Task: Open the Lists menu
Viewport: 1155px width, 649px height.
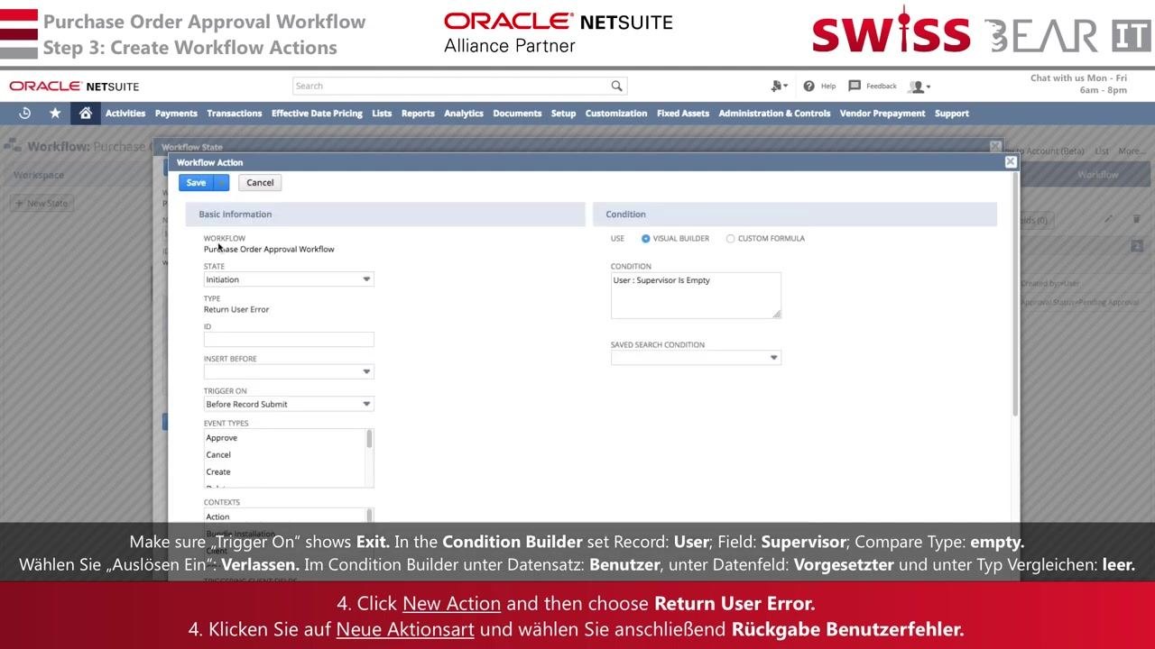Action: pyautogui.click(x=382, y=114)
